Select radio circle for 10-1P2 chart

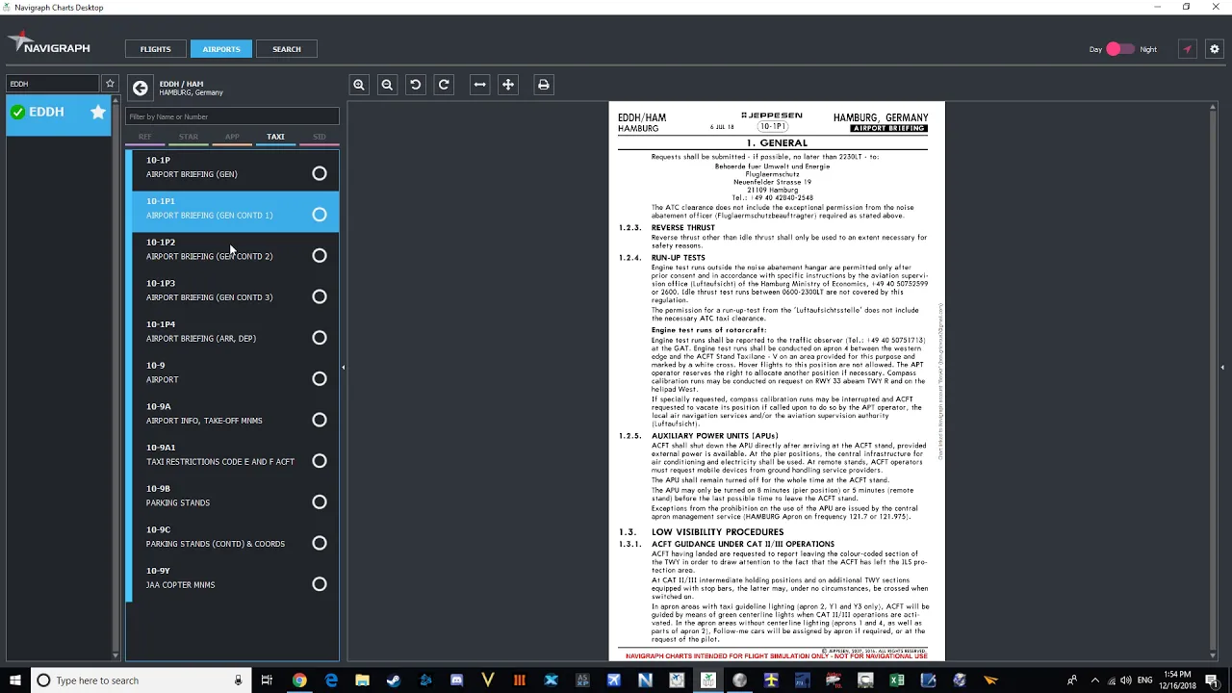[x=320, y=256]
